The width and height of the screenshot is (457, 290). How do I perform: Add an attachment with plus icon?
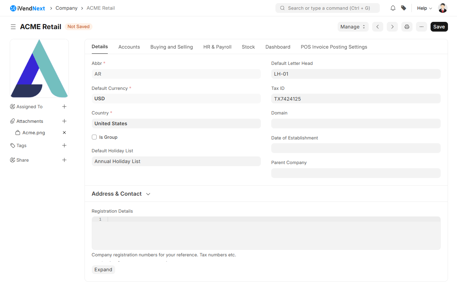(64, 121)
